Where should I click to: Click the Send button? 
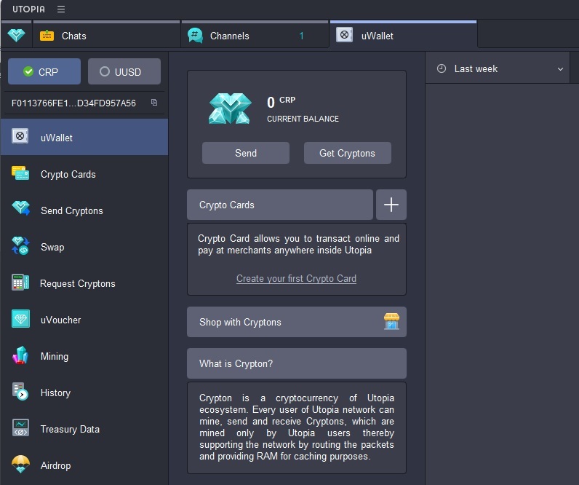click(x=246, y=153)
